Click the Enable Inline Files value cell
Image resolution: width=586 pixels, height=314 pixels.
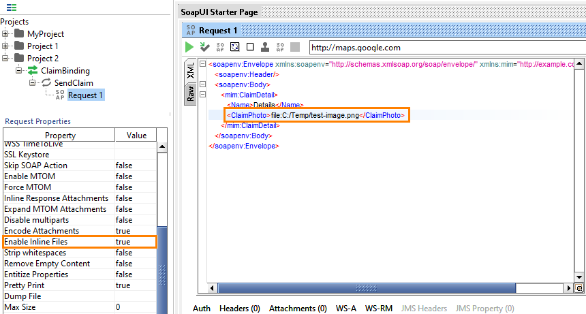tap(136, 242)
